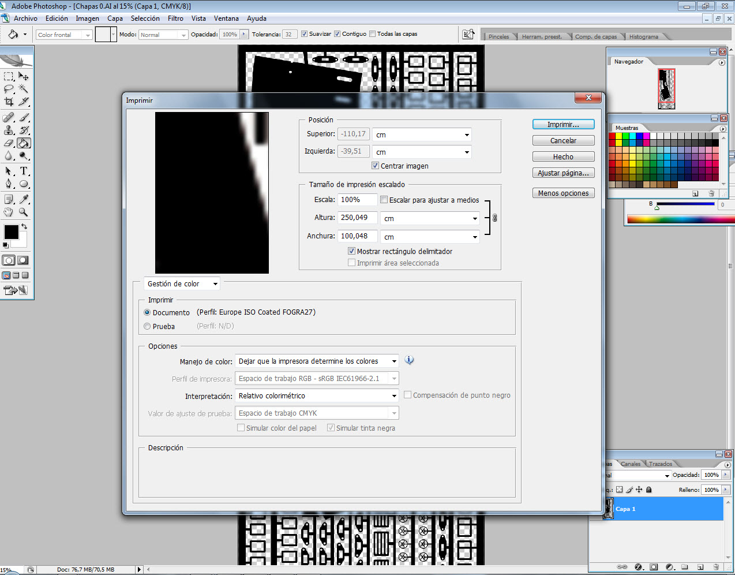This screenshot has height=575, width=735.
Task: Open the Color frontal fill dropdown
Action: tap(64, 35)
